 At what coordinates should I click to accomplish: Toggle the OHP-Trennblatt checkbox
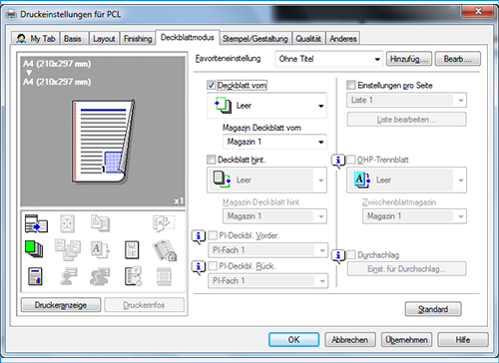(350, 160)
